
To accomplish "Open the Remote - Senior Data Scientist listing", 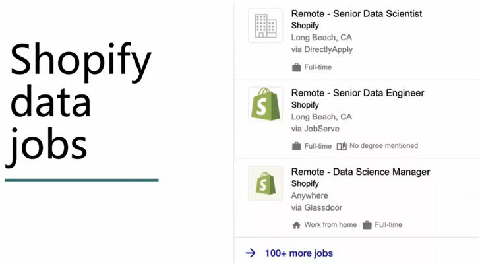I will pyautogui.click(x=356, y=14).
